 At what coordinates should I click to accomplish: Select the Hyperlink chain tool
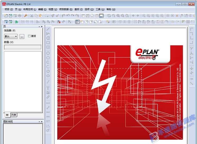pos(48,97)
